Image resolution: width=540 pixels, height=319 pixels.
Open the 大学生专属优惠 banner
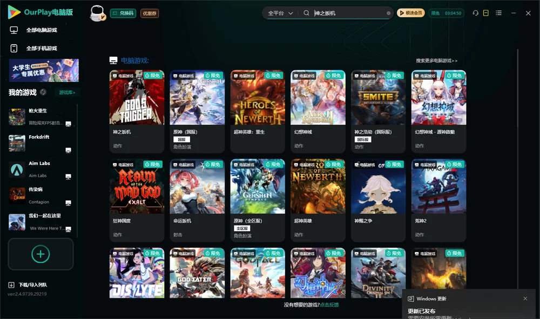click(x=44, y=70)
